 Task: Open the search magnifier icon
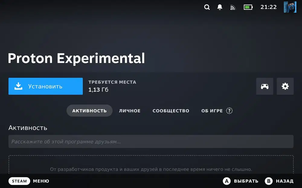coord(207,7)
